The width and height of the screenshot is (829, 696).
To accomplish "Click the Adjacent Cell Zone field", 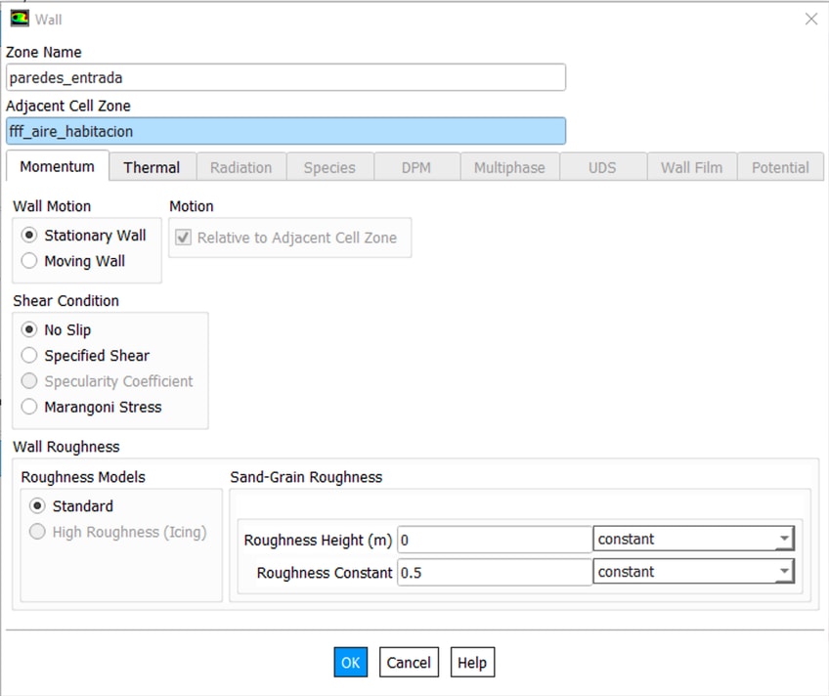I will 285,131.
